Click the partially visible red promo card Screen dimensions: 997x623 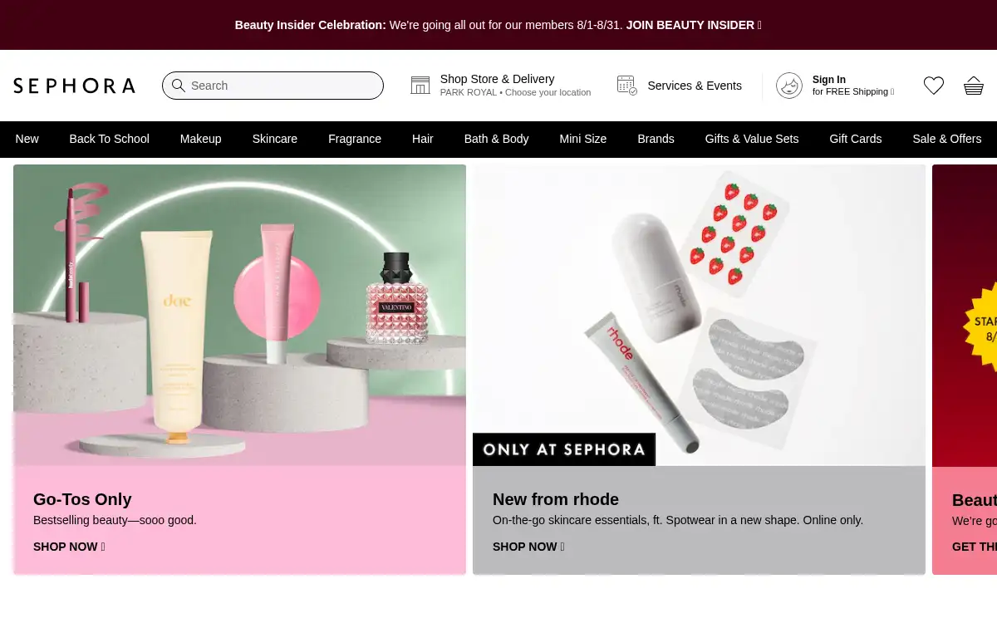tap(965, 369)
